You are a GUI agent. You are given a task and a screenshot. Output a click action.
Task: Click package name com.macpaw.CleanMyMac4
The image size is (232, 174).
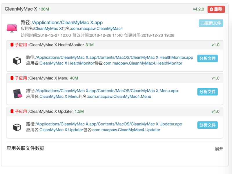(x=97, y=28)
